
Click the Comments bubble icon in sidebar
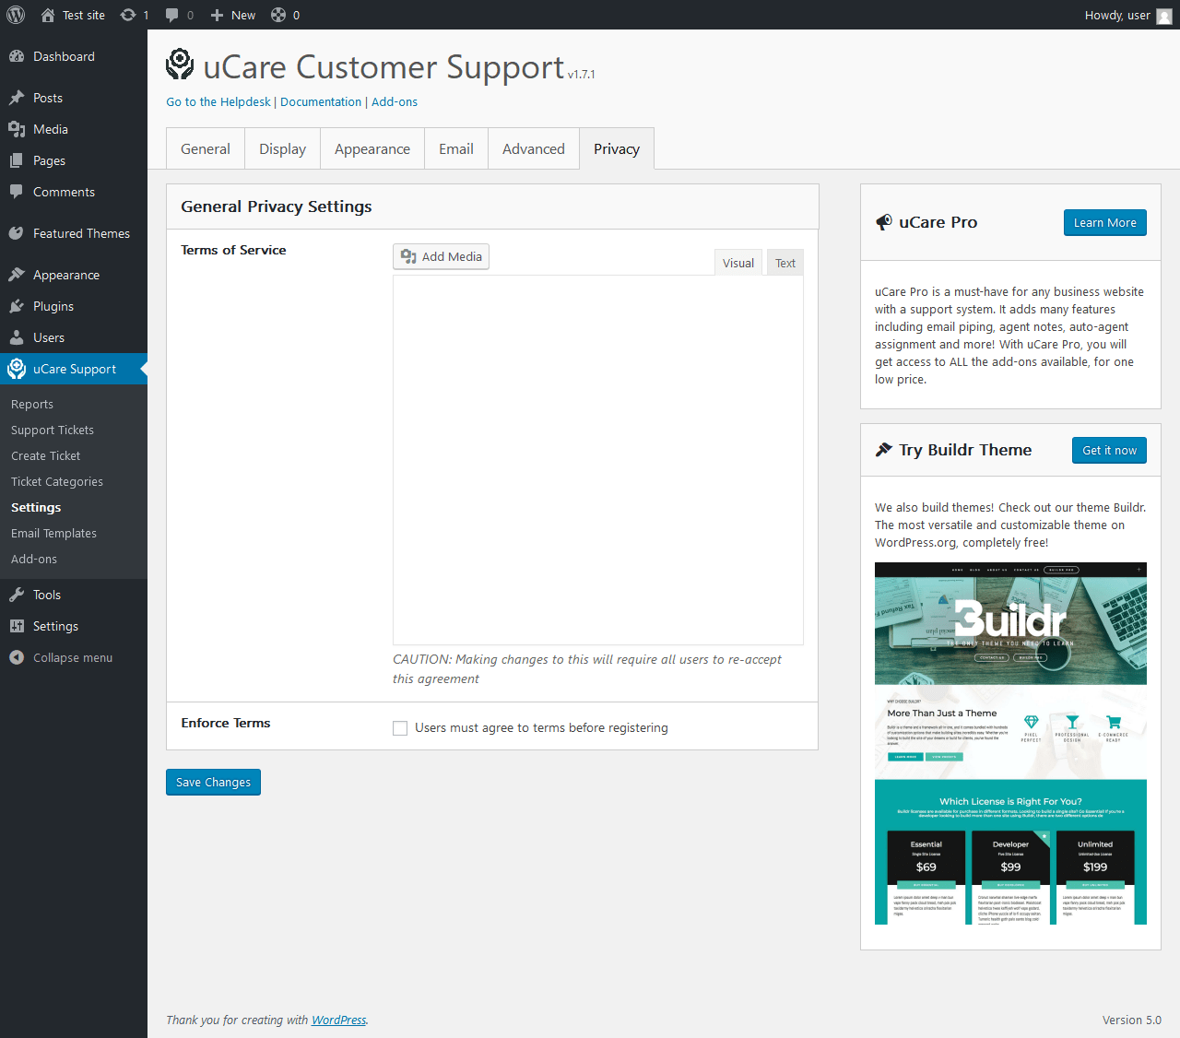click(17, 192)
